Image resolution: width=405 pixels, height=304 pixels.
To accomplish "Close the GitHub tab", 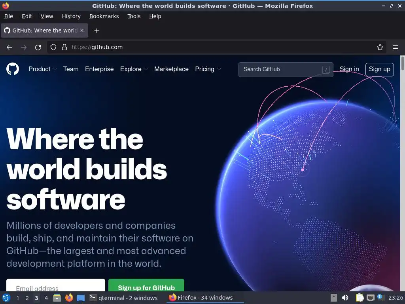I will [x=82, y=30].
